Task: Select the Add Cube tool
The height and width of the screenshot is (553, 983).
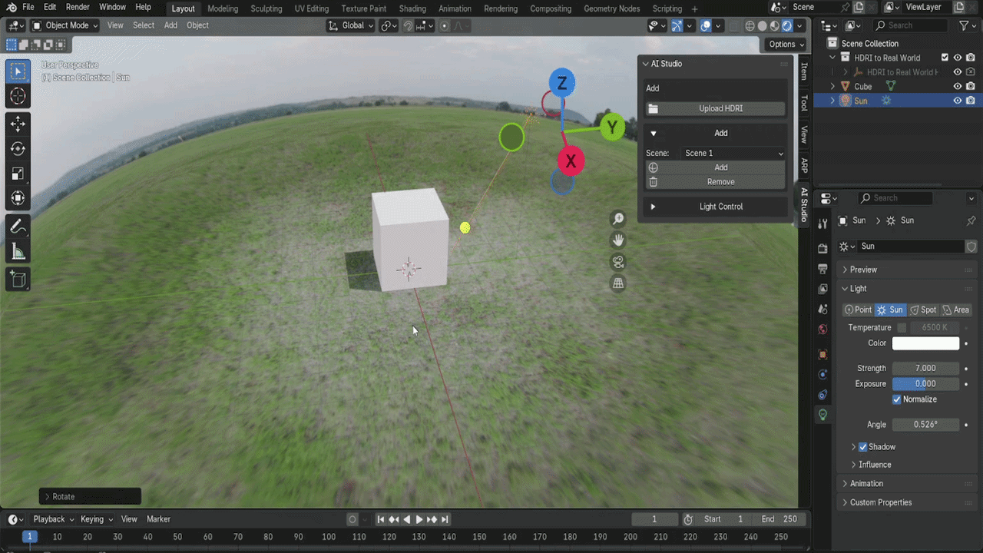Action: 18,280
